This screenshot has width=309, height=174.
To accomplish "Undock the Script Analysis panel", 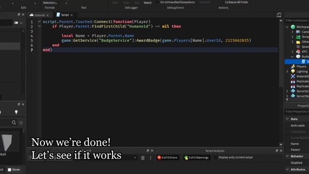I will pyautogui.click(x=277, y=151).
